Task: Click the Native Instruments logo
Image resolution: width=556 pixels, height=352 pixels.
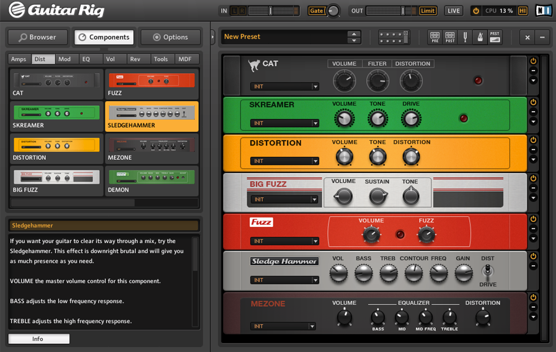Action: (543, 11)
